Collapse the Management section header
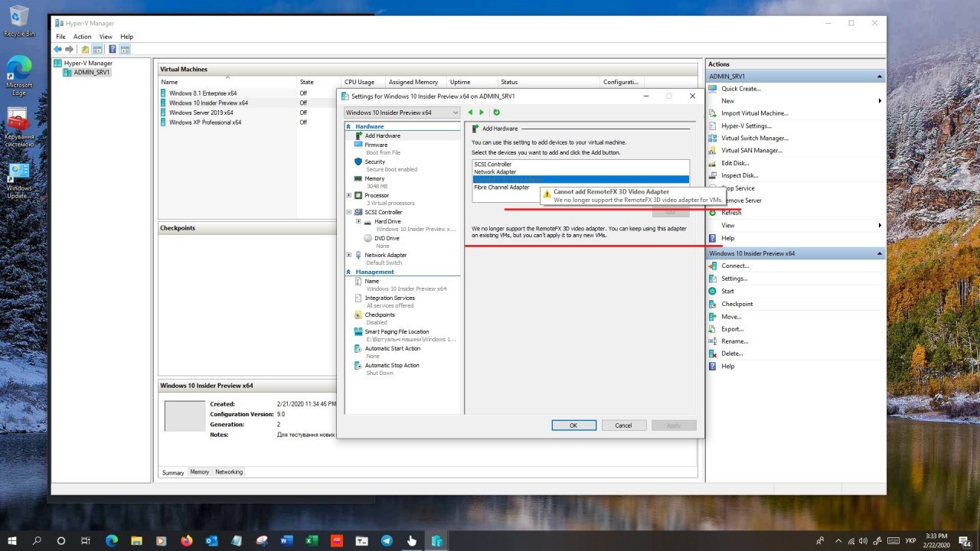 pos(349,272)
